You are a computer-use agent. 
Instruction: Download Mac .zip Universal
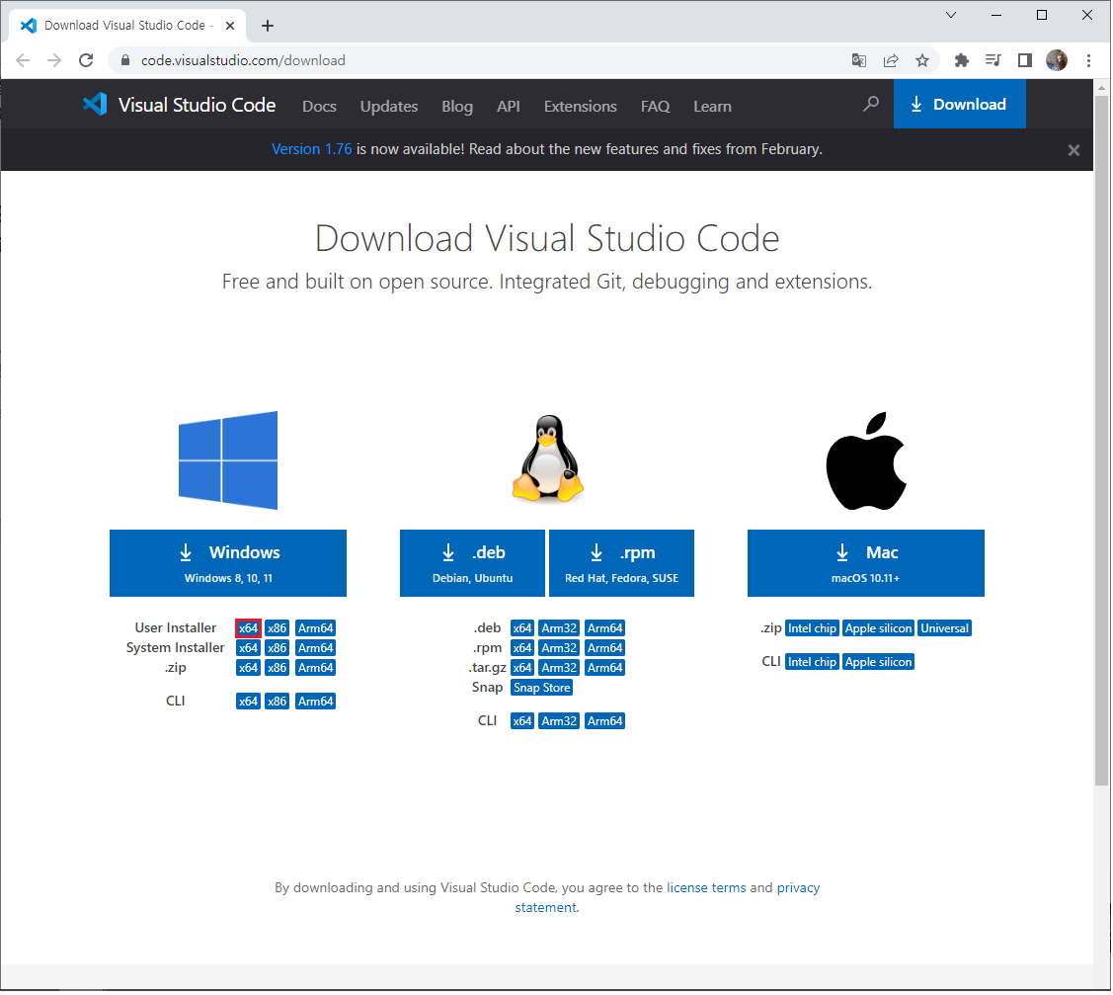(x=945, y=628)
